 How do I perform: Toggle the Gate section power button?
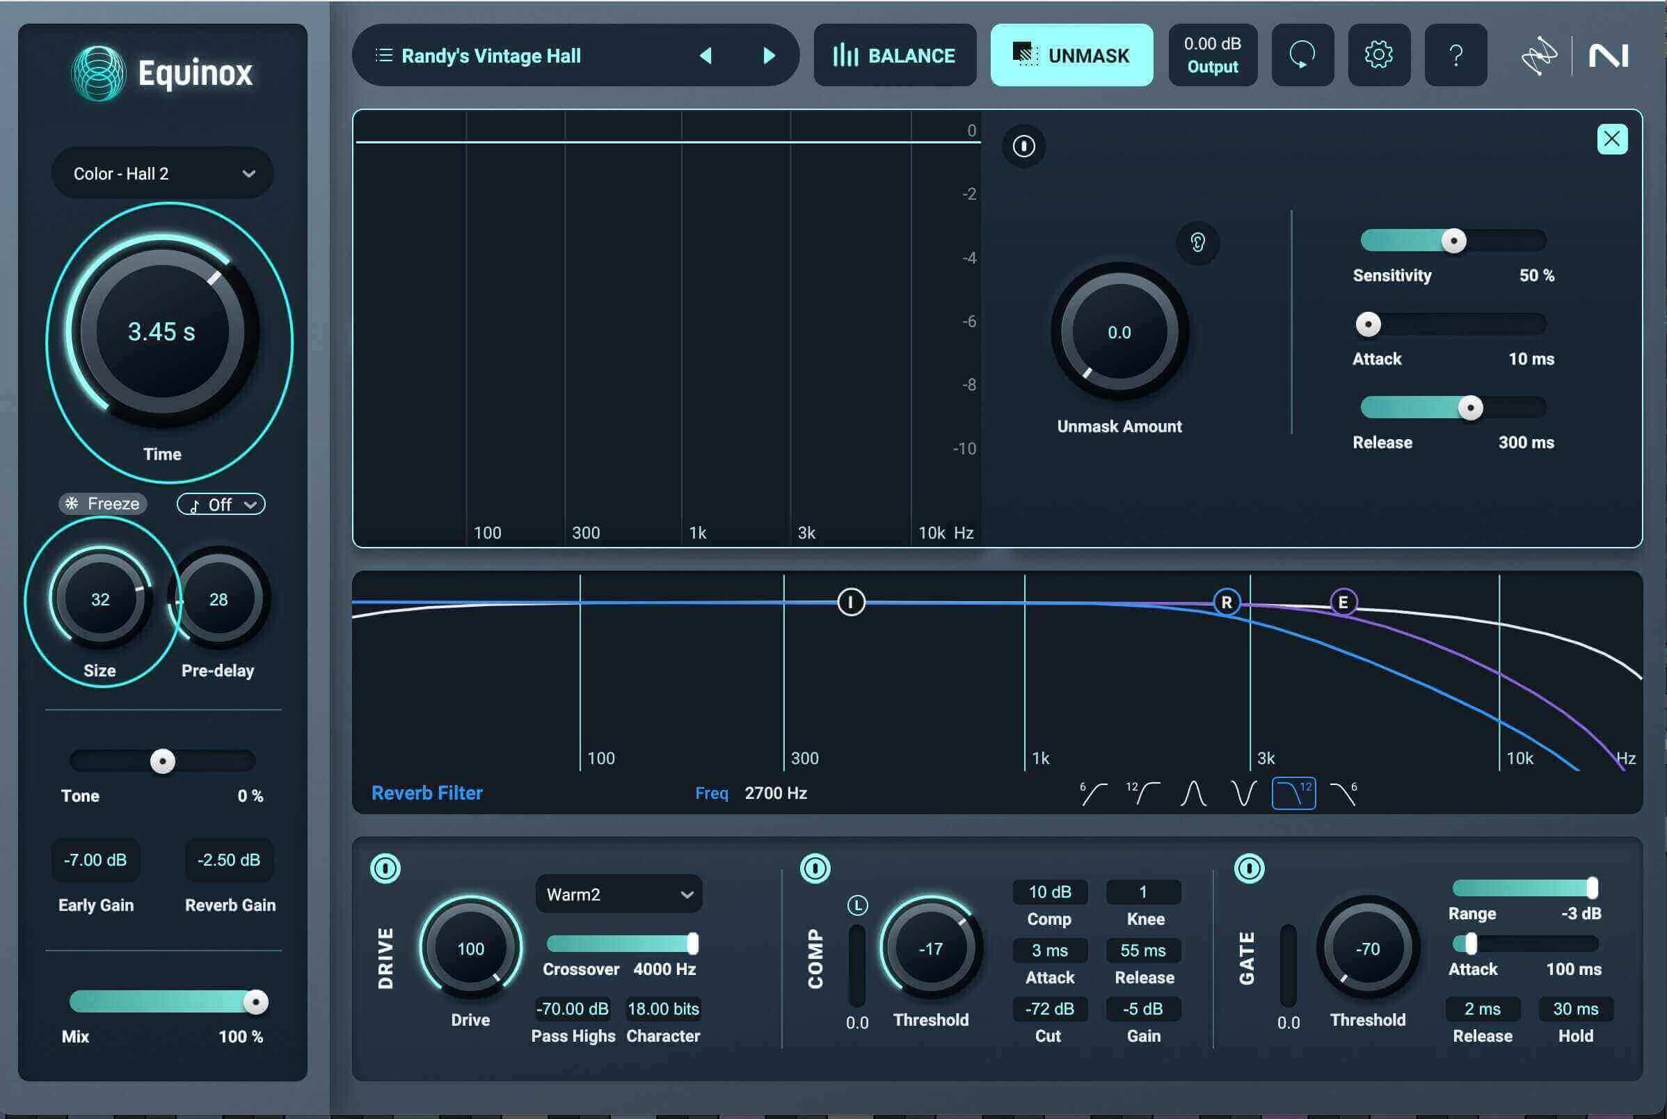pos(1249,868)
